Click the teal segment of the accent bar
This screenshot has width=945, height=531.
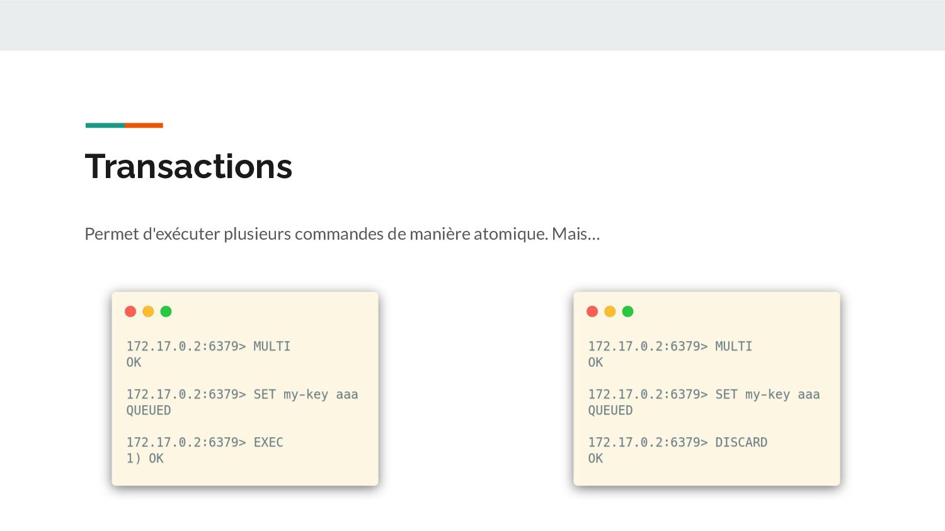105,125
